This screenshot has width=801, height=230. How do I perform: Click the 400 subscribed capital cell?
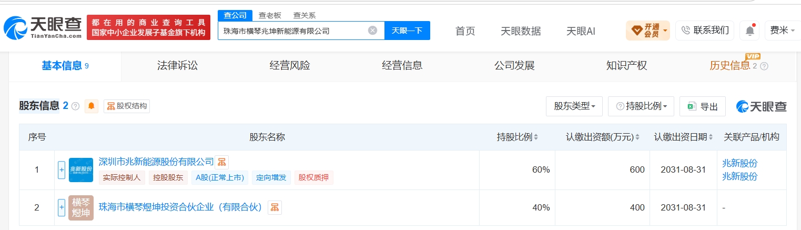pyautogui.click(x=602, y=207)
